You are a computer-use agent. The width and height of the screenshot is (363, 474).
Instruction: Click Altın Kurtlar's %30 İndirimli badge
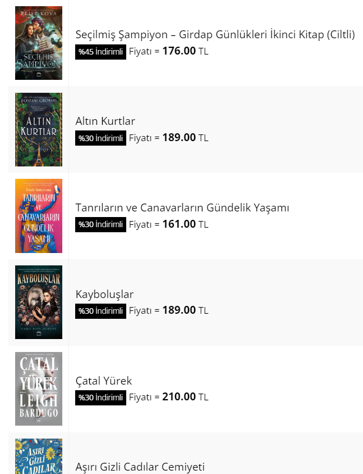(x=100, y=138)
